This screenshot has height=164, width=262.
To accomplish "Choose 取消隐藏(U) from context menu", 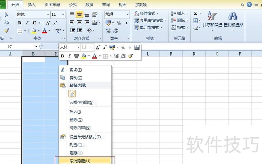I will [x=85, y=161].
